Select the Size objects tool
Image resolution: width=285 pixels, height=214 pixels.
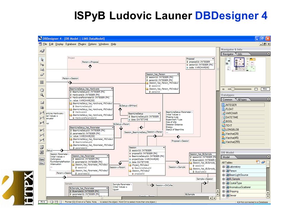(x=42, y=70)
